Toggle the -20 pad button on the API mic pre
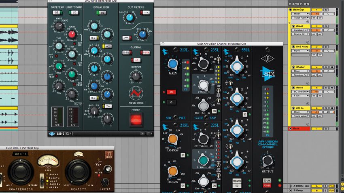The height and width of the screenshot is (193, 344). 171,92
